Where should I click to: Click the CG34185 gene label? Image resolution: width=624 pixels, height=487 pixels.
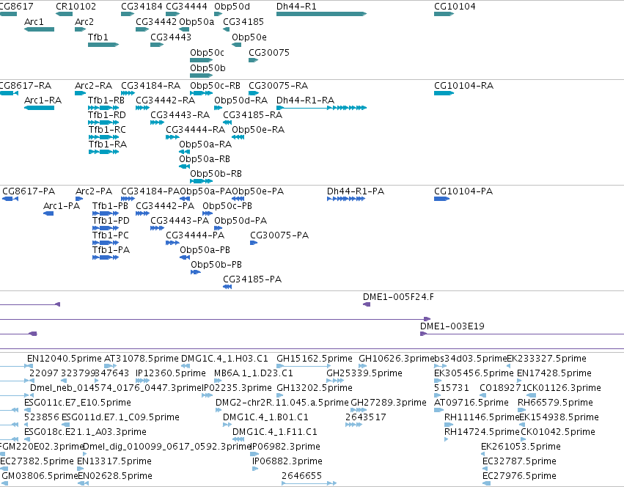(243, 22)
